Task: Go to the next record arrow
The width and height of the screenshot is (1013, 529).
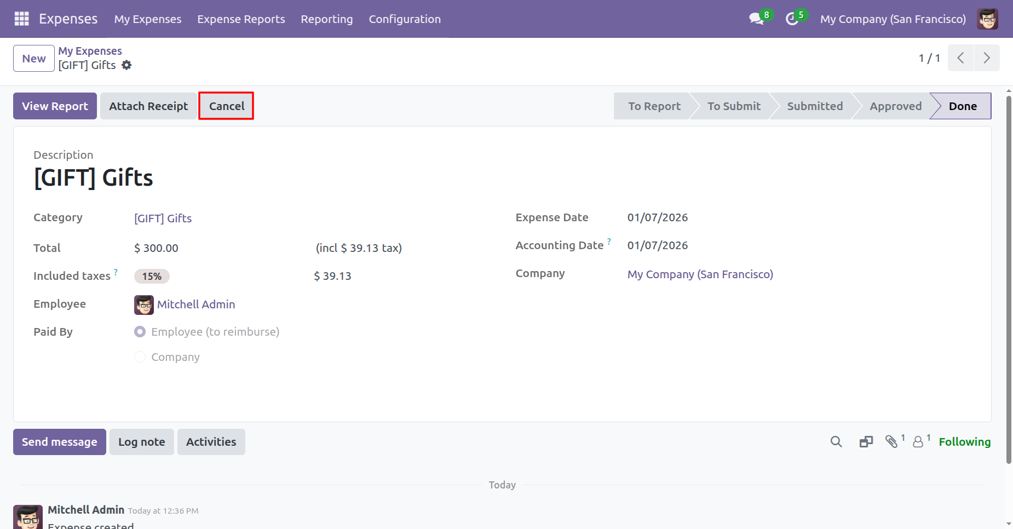Action: coord(986,58)
